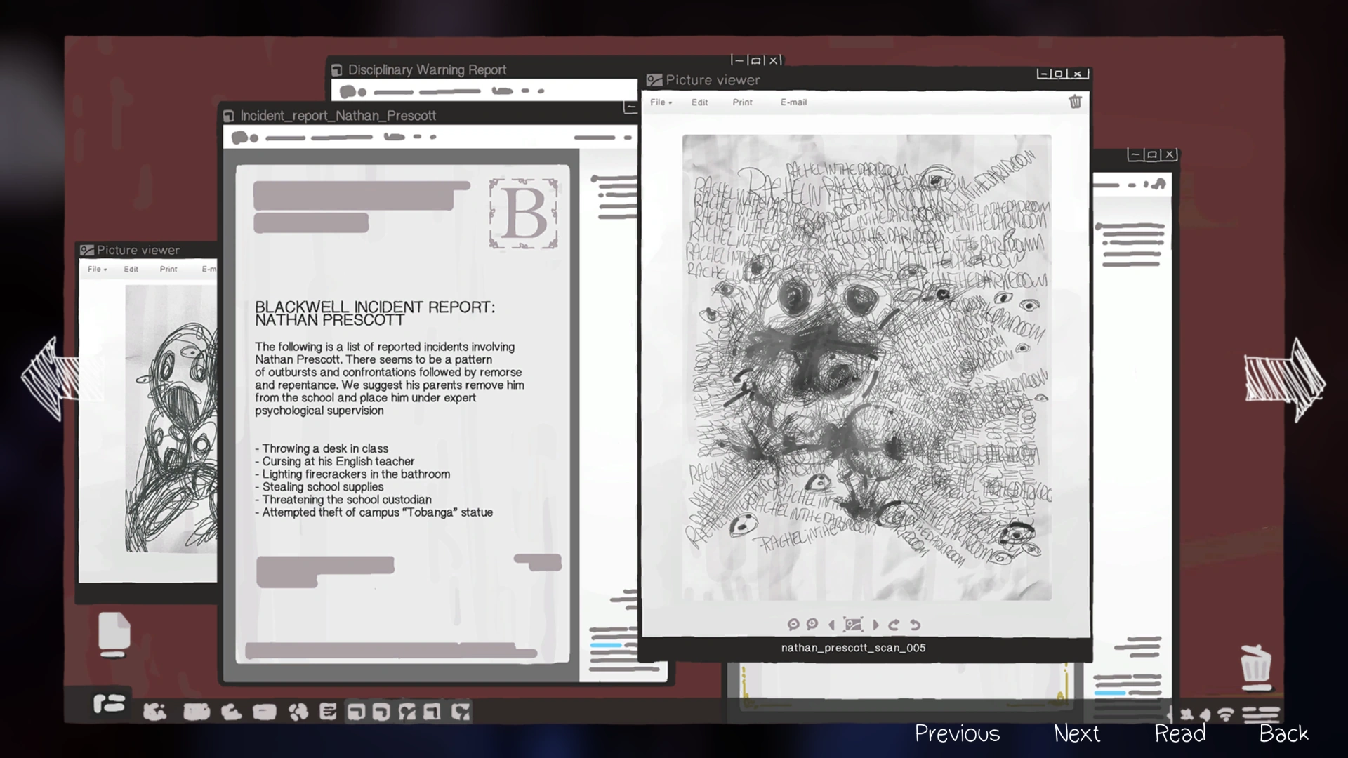Open Print menu in Picture viewer
Viewport: 1348px width, 758px height.
(742, 102)
